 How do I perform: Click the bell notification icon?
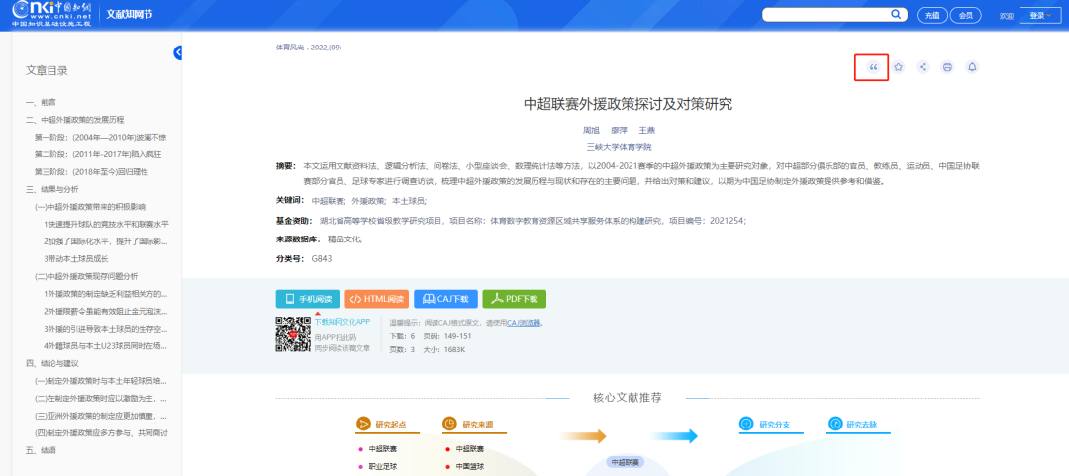(972, 67)
